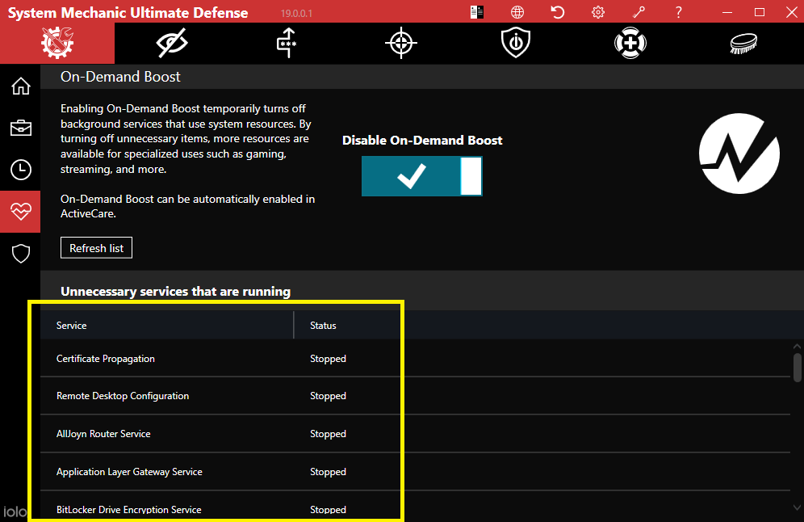
Task: Open settings gear in title bar
Action: click(598, 12)
